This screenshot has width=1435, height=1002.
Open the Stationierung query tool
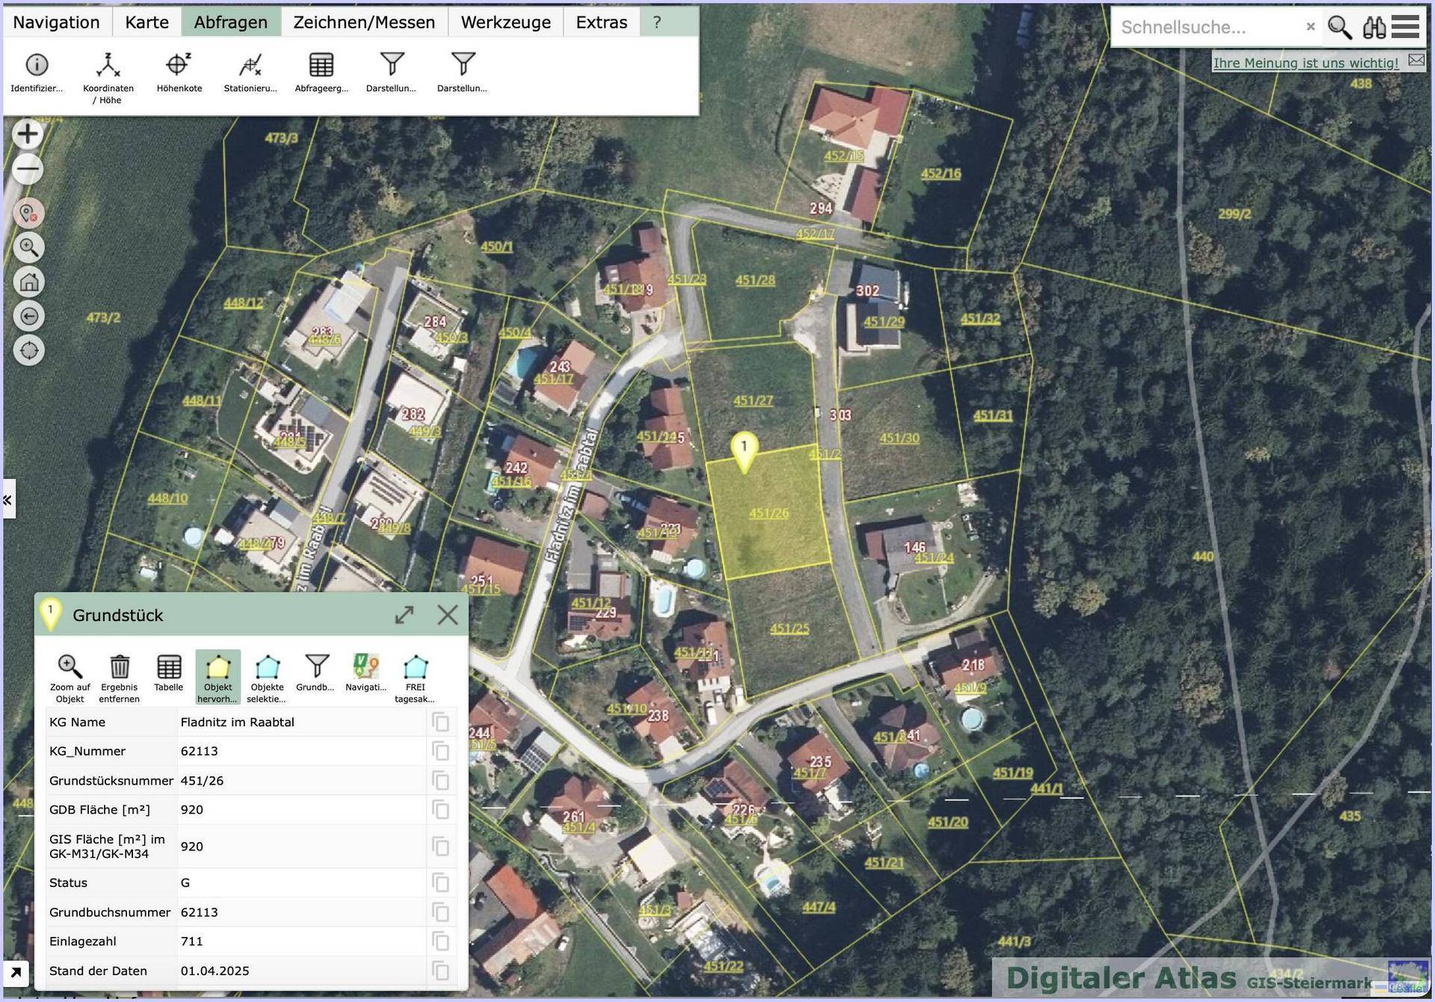[x=250, y=66]
